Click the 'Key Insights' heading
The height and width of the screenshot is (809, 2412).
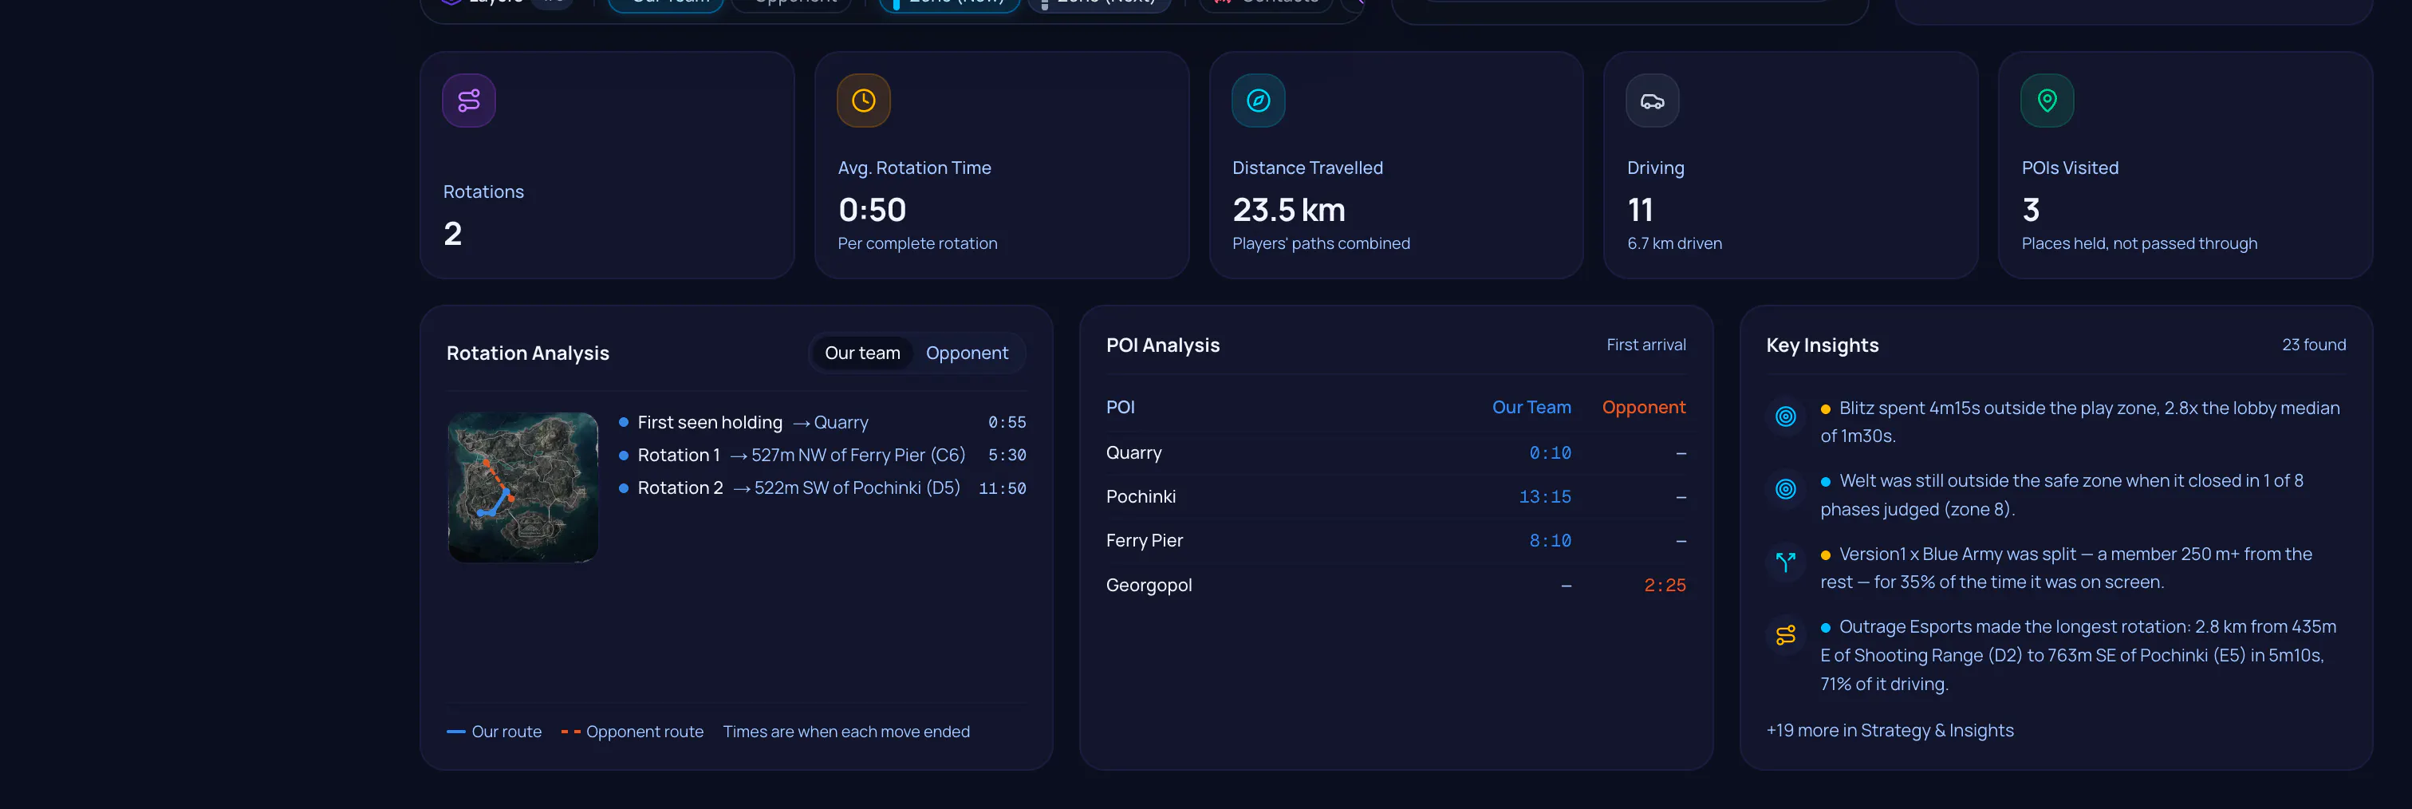[1822, 345]
